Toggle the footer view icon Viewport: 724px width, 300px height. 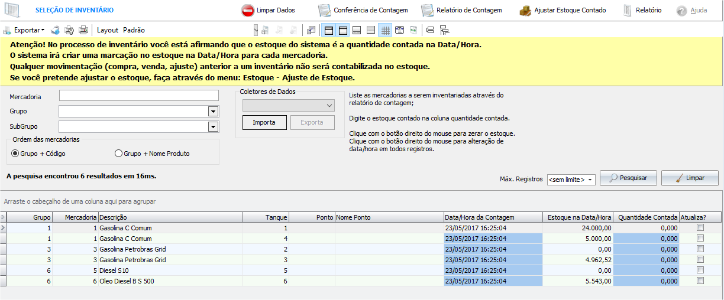coord(357,30)
